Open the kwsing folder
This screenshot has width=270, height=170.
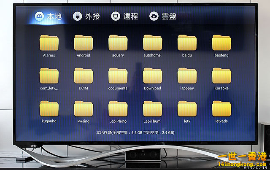point(84,108)
